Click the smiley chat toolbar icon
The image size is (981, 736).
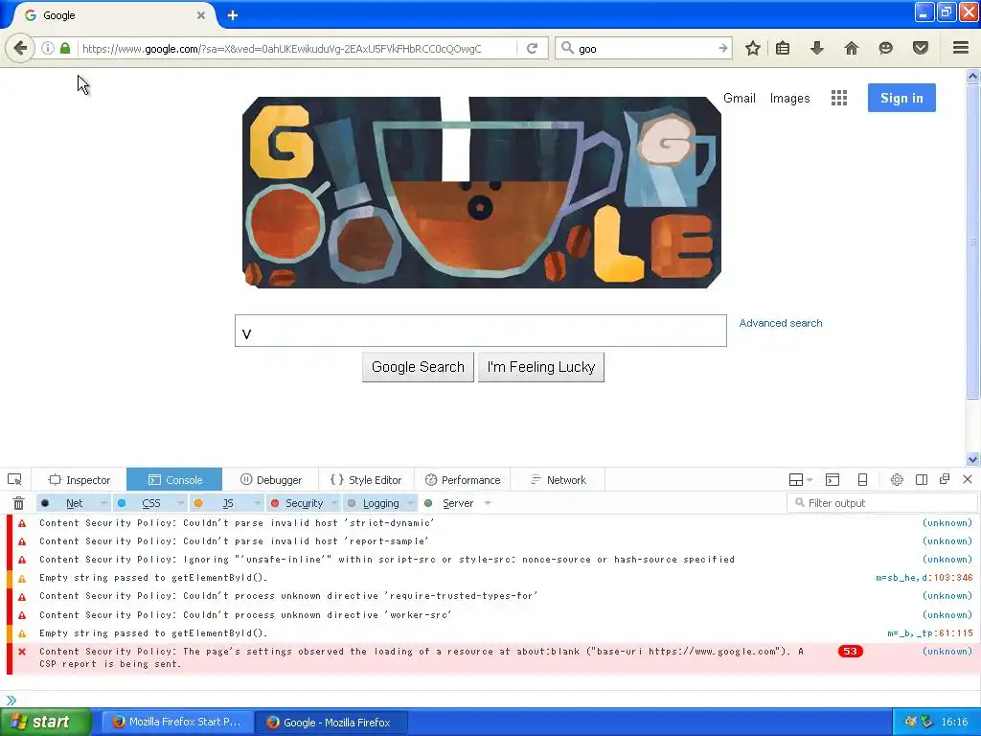coord(885,48)
